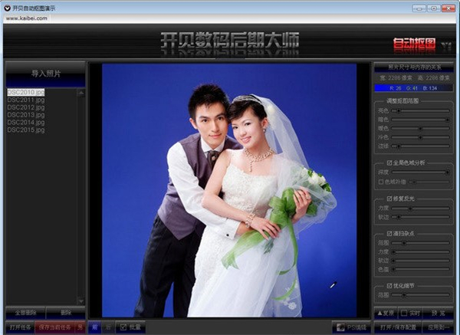Toggle the 修复反光 checkbox
The width and height of the screenshot is (460, 335).
pos(390,198)
